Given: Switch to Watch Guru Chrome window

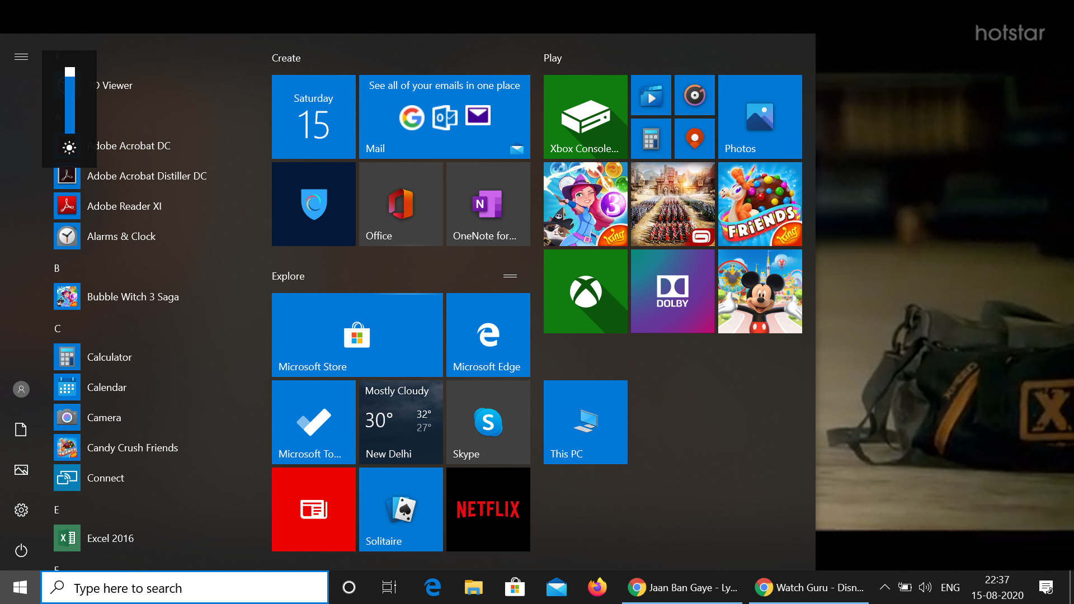Looking at the screenshot, I should [809, 587].
